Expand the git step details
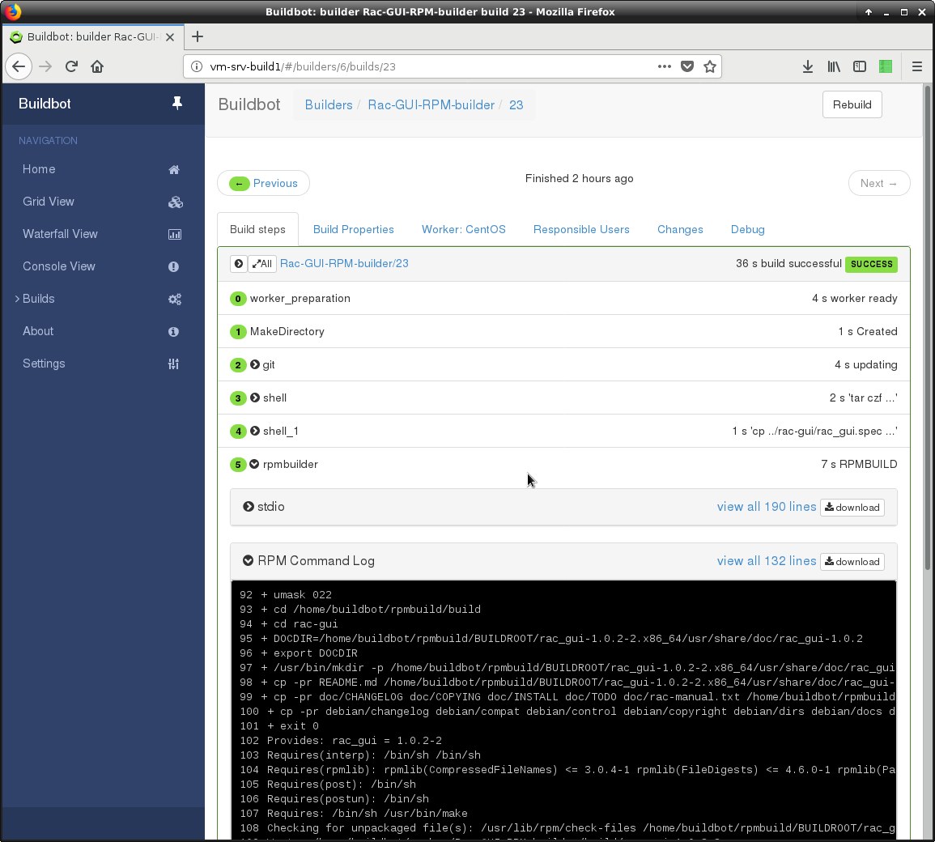This screenshot has height=842, width=935. coord(255,365)
